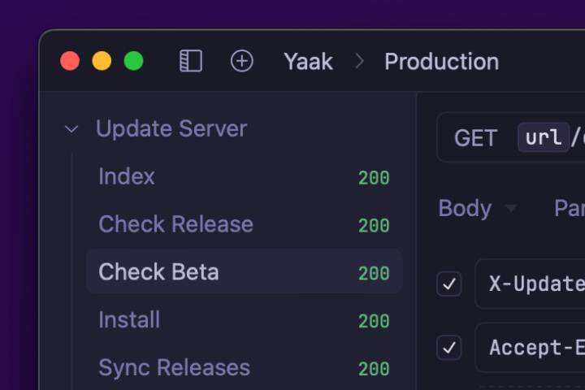
Task: Collapse the Update Server folder
Action: tap(71, 129)
